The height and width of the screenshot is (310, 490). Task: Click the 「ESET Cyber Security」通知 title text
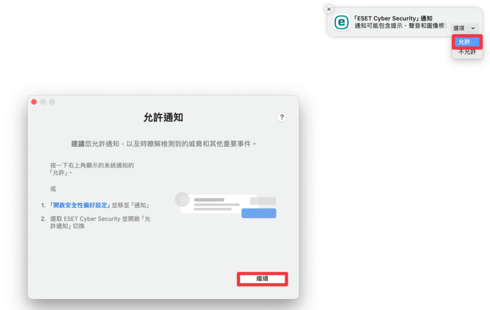click(x=393, y=19)
